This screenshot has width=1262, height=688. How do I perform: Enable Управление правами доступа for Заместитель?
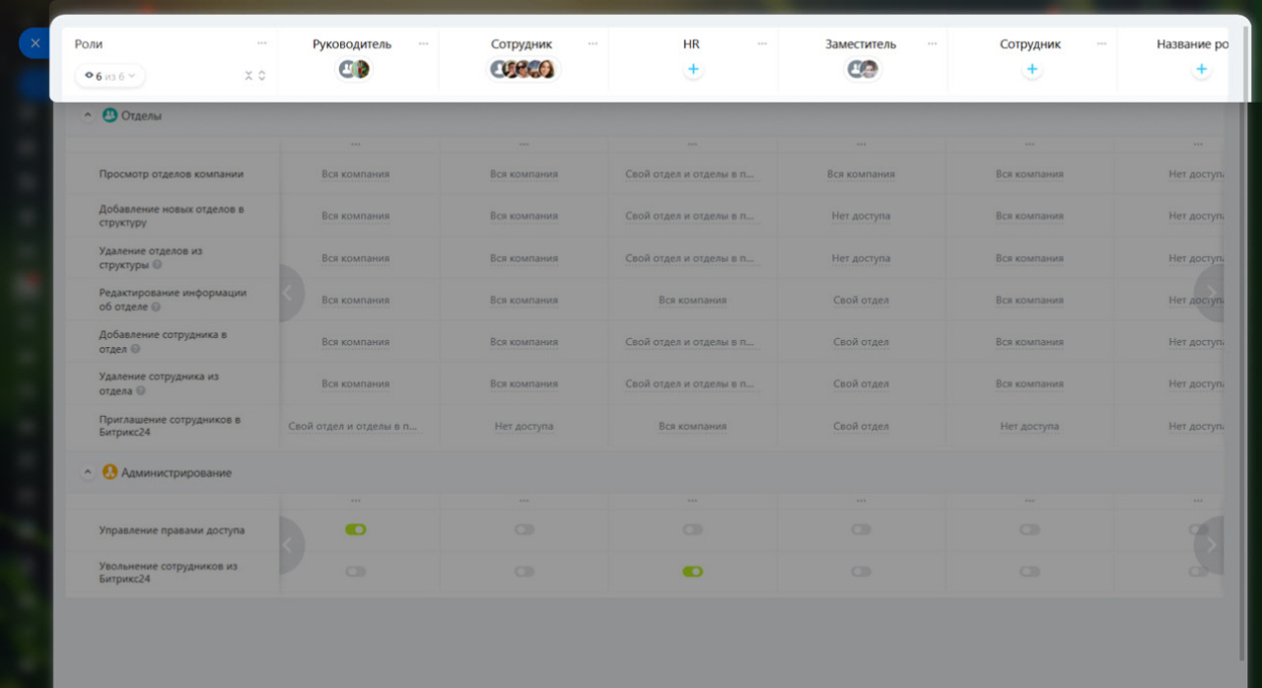point(862,529)
